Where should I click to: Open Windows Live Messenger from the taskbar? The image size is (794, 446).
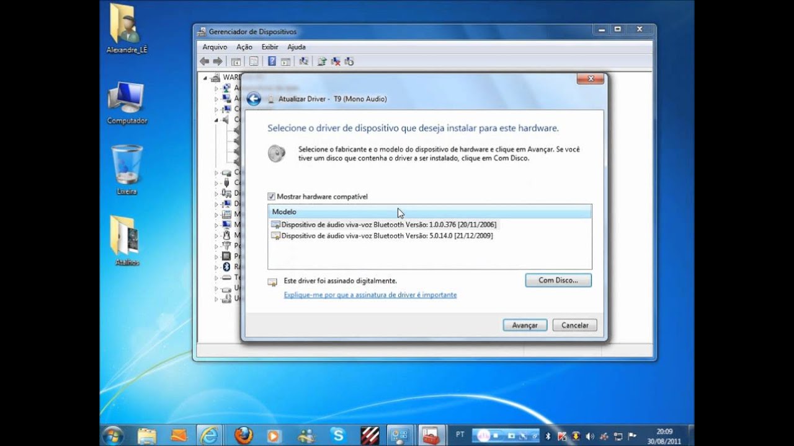pyautogui.click(x=307, y=435)
